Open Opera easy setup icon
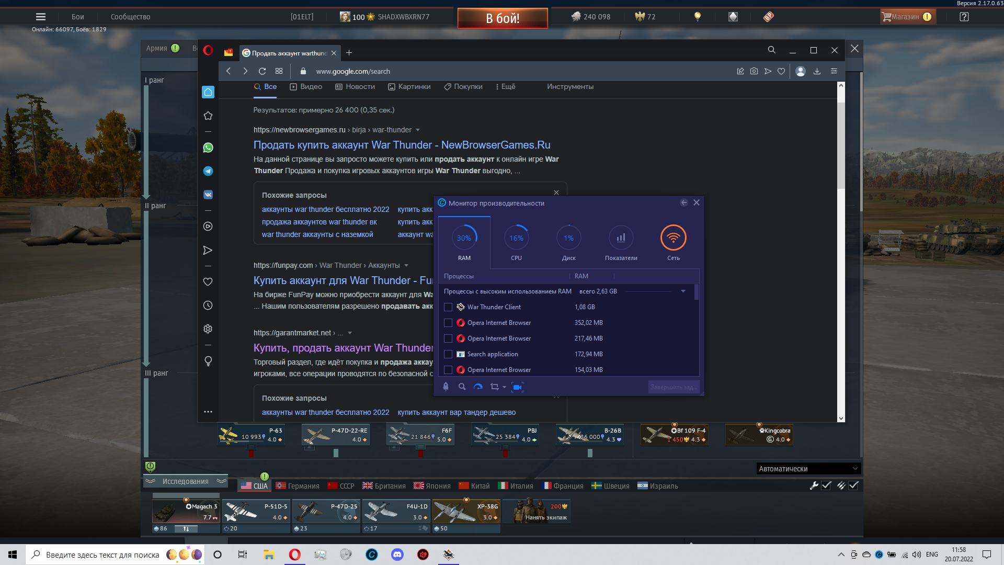Viewport: 1004px width, 565px height. pos(834,71)
